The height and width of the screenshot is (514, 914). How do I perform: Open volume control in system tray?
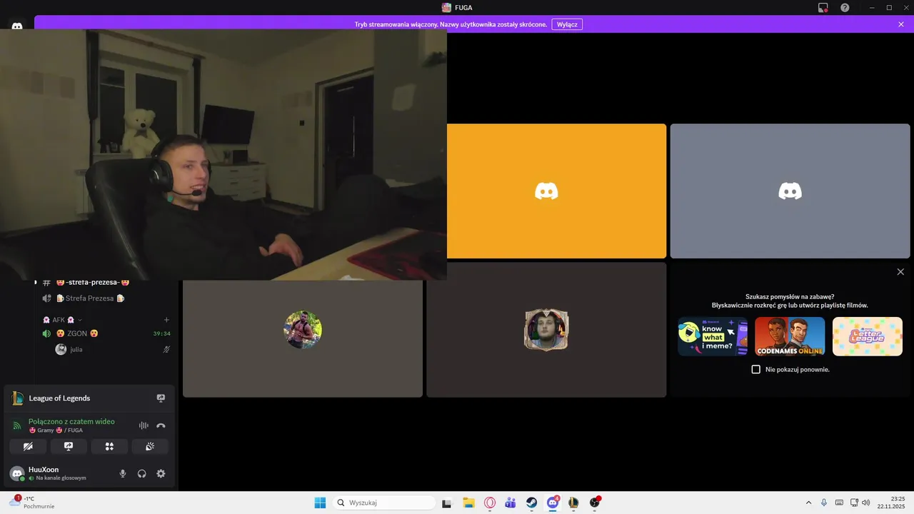pyautogui.click(x=866, y=503)
